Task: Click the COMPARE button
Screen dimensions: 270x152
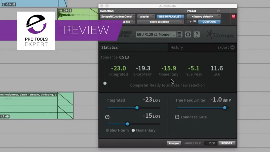Action: pyautogui.click(x=209, y=22)
